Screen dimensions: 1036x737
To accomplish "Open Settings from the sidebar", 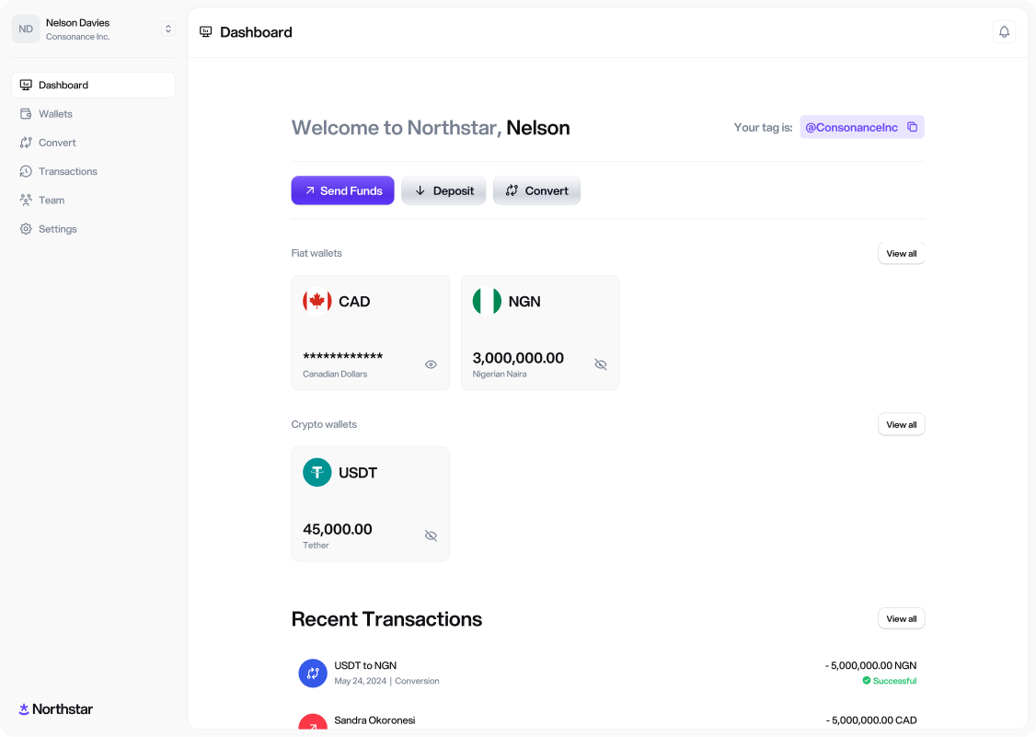I will [57, 229].
